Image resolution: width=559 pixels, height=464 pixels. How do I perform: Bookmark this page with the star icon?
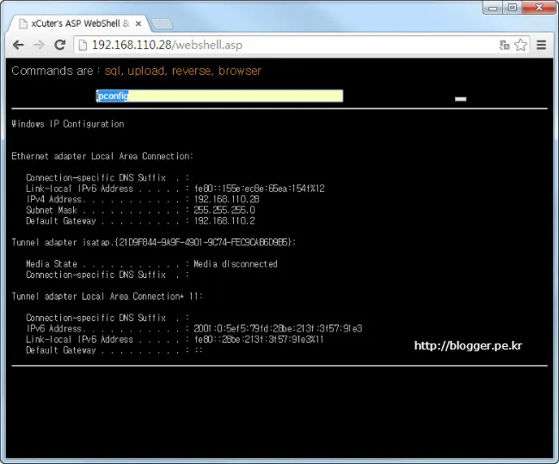point(521,45)
